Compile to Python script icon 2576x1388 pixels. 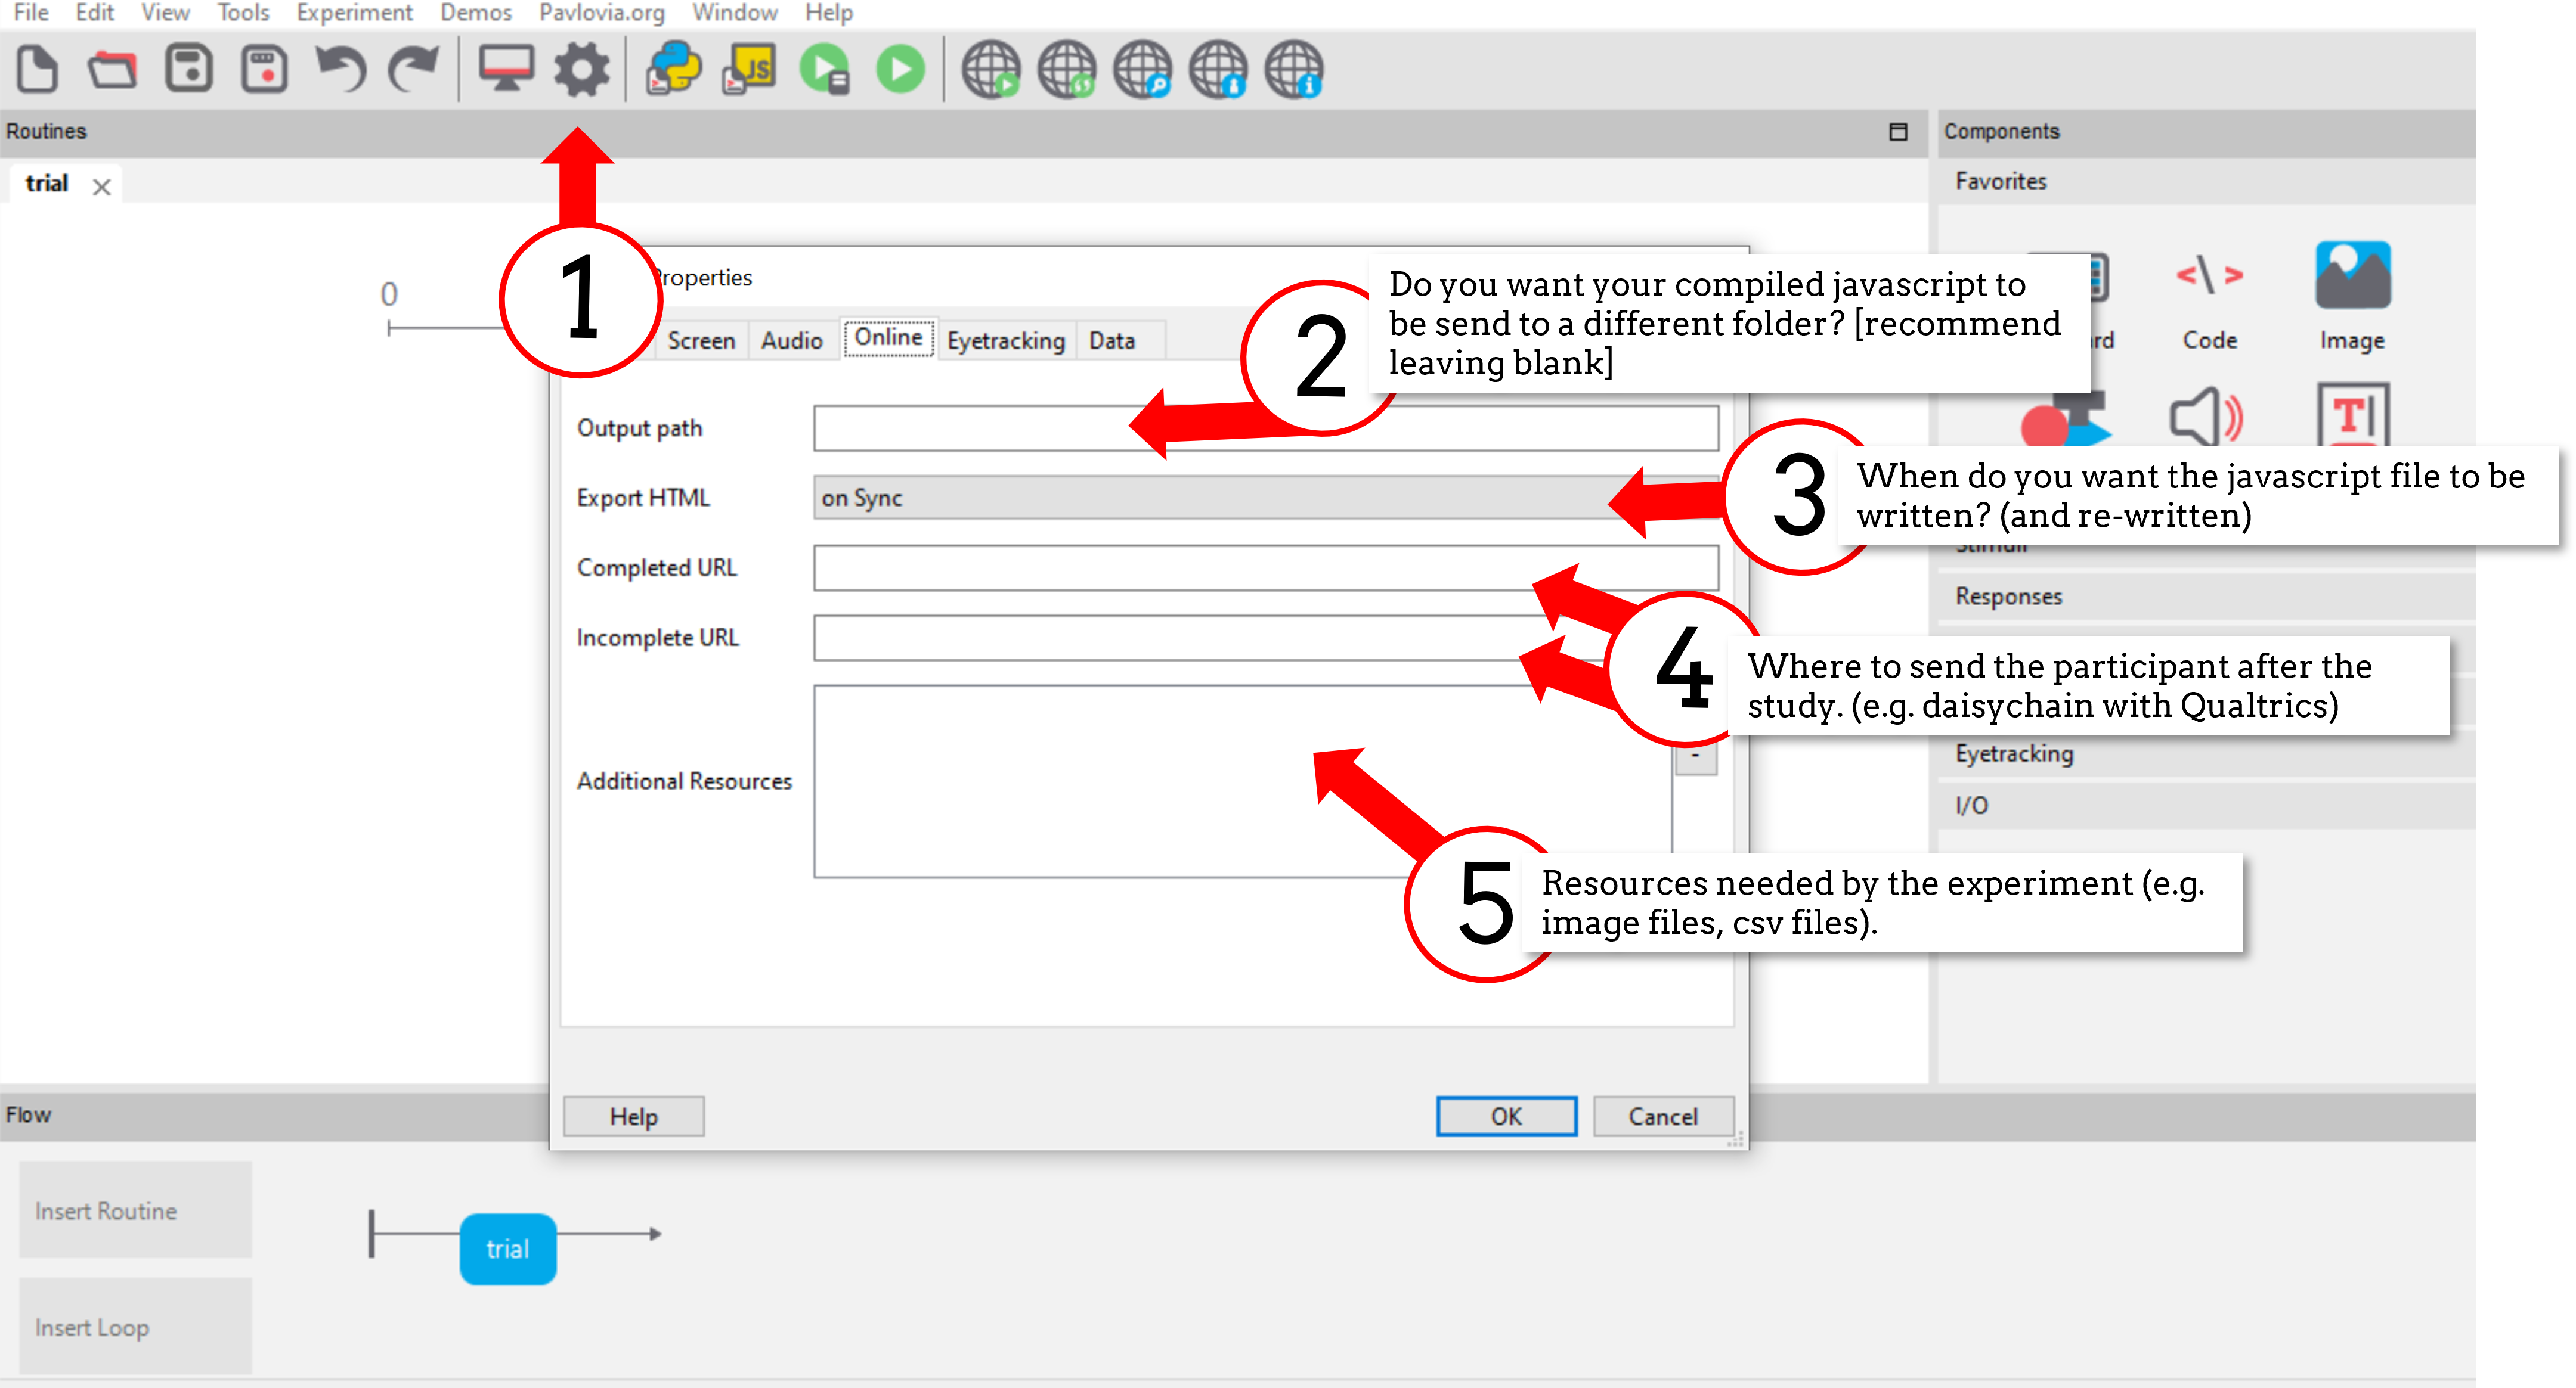pyautogui.click(x=673, y=70)
